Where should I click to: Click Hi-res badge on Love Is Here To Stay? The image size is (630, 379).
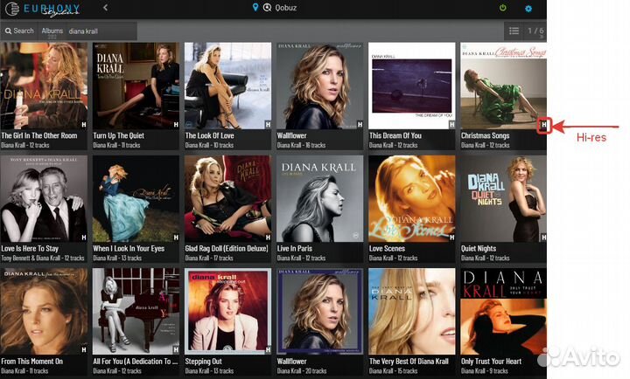pos(84,238)
